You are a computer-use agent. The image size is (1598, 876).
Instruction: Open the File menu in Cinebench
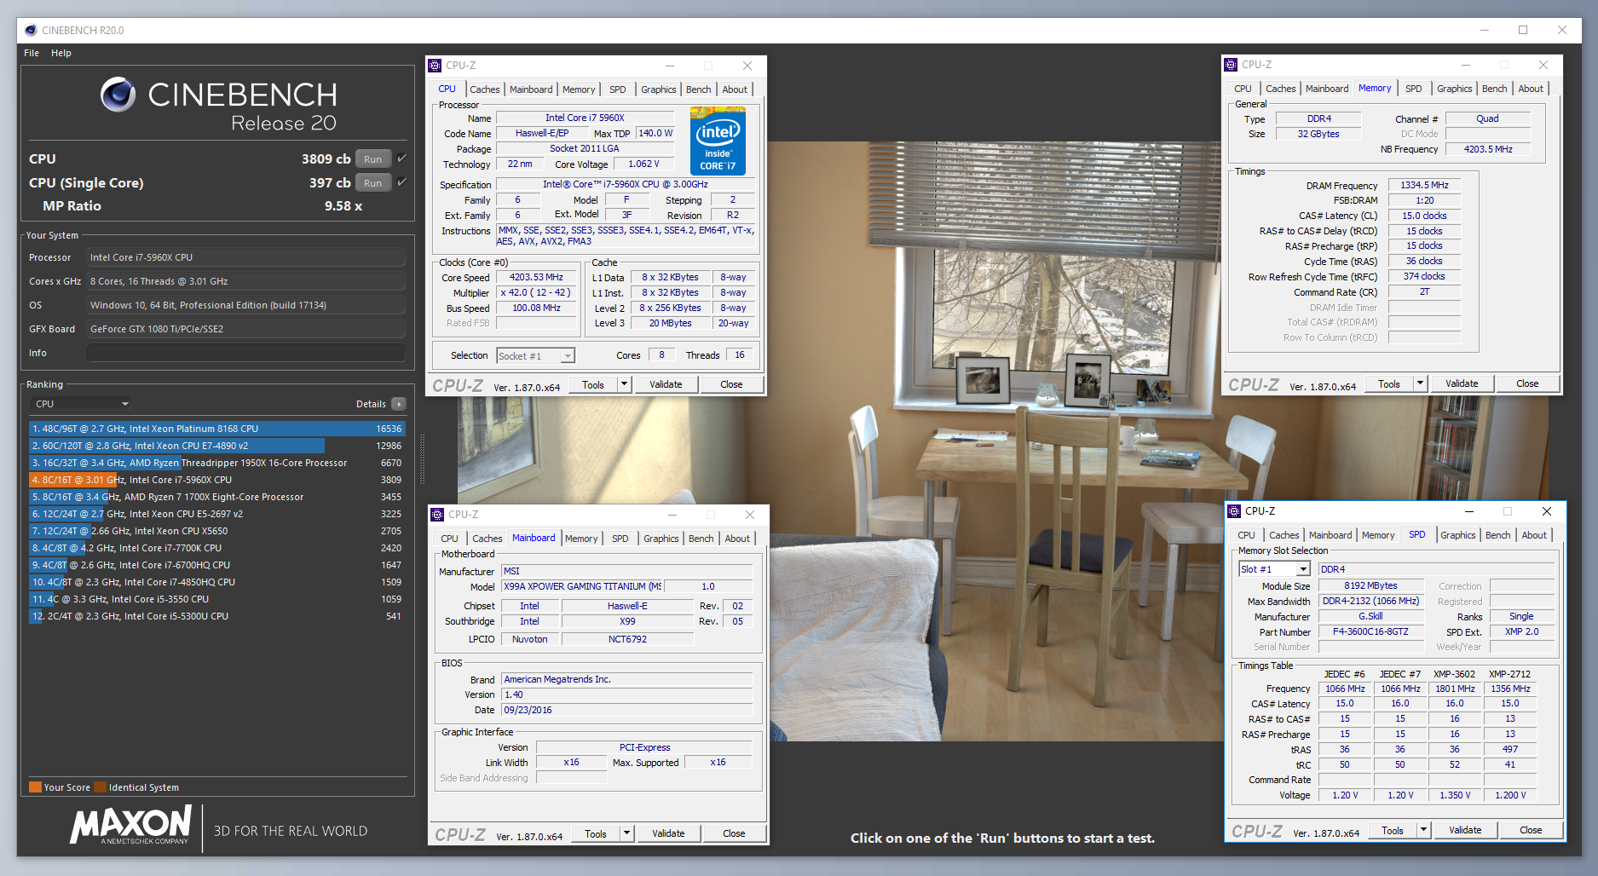pyautogui.click(x=32, y=53)
